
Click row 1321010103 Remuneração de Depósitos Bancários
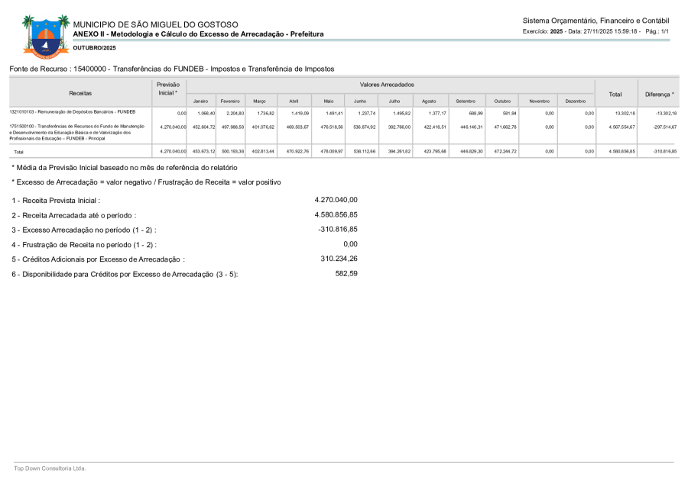click(73, 112)
